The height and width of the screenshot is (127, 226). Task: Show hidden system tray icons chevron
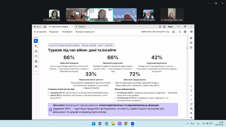(188, 124)
